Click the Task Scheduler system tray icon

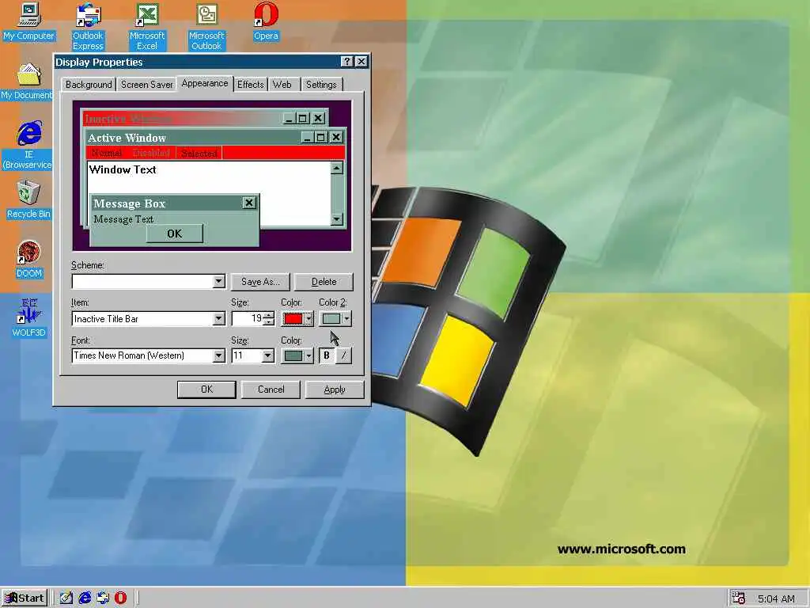[738, 598]
